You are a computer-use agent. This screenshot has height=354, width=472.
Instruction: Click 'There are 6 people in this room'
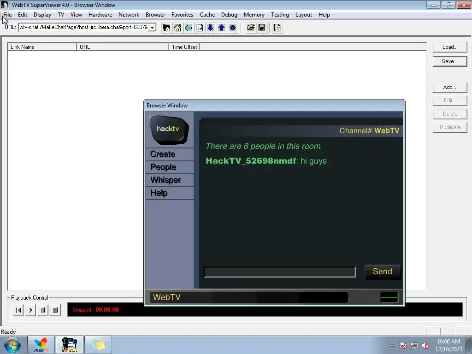point(263,146)
